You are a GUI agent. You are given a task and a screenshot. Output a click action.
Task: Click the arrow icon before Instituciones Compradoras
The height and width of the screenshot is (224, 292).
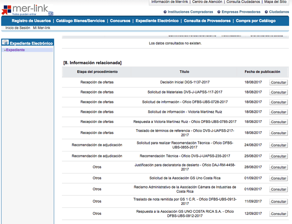(x=165, y=12)
